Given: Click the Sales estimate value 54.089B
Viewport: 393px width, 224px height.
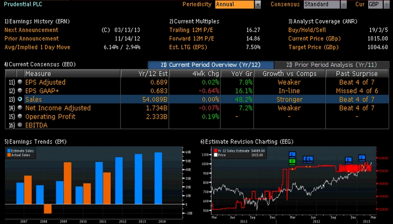Looking at the screenshot, I should click(155, 100).
